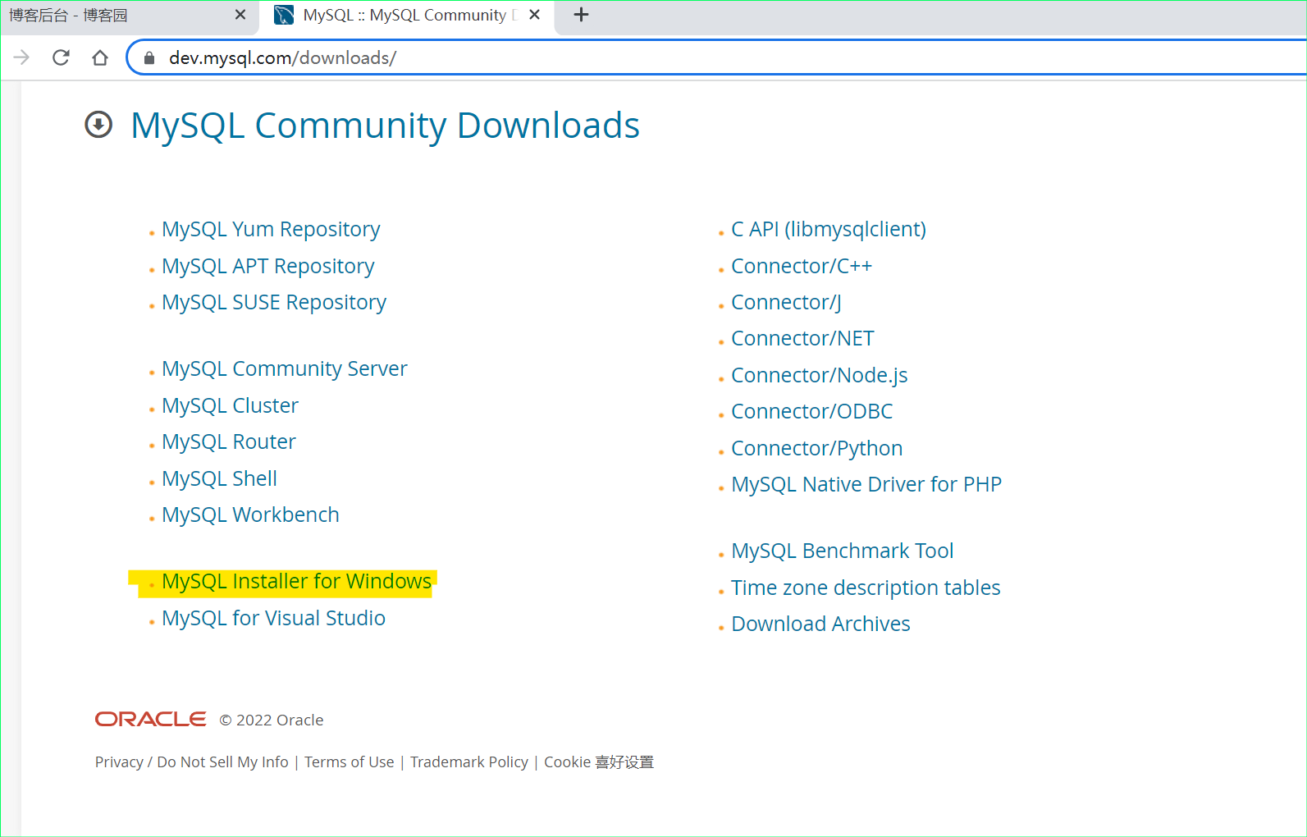Open the Connector/Node.js link
Viewport: 1307px width, 837px height.
pyautogui.click(x=819, y=375)
